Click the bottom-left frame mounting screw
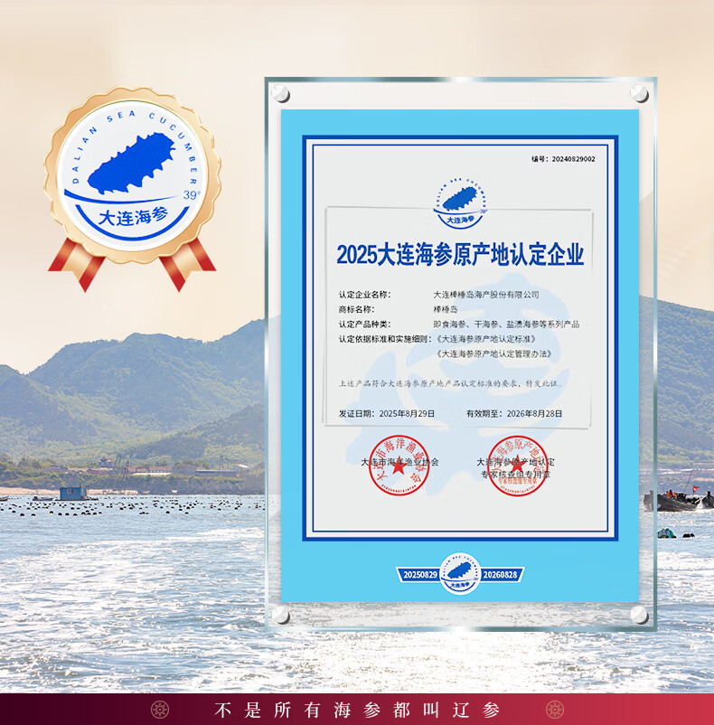The width and height of the screenshot is (714, 725). [x=280, y=614]
